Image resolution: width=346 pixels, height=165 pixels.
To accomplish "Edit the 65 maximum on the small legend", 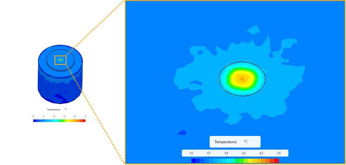I will (85, 116).
